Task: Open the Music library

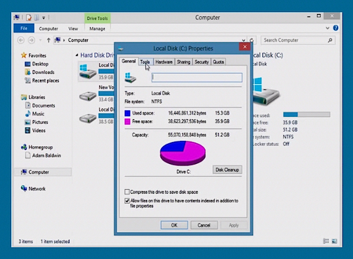Action: point(38,114)
